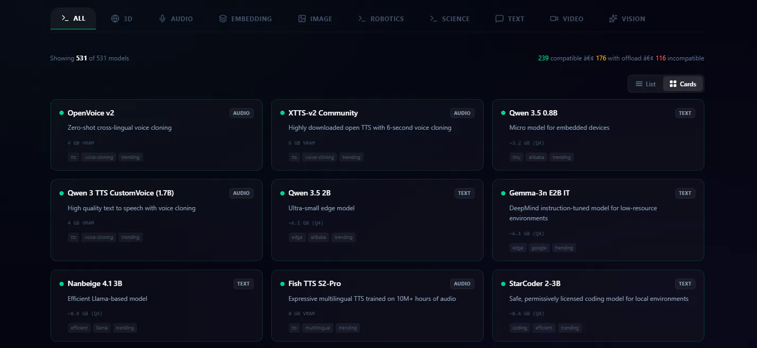Image resolution: width=757 pixels, height=348 pixels.
Task: Open the AUDIO category tab
Action: pyautogui.click(x=176, y=19)
